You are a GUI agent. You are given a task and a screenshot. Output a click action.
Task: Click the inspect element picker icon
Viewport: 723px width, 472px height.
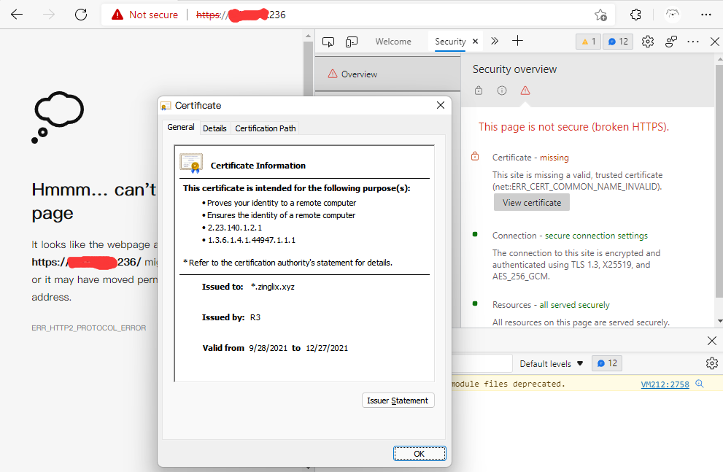pos(328,42)
